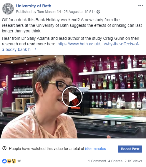The height and width of the screenshot is (167, 146).
Task: Click the [?] help marker beside Tom Mason
Action: click(59, 12)
